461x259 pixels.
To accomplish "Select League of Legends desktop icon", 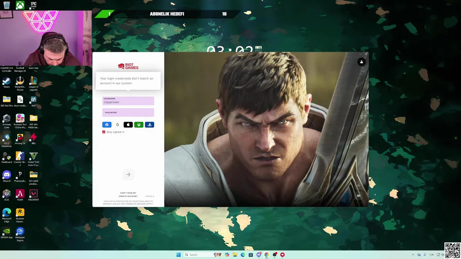I will pyautogui.click(x=33, y=83).
